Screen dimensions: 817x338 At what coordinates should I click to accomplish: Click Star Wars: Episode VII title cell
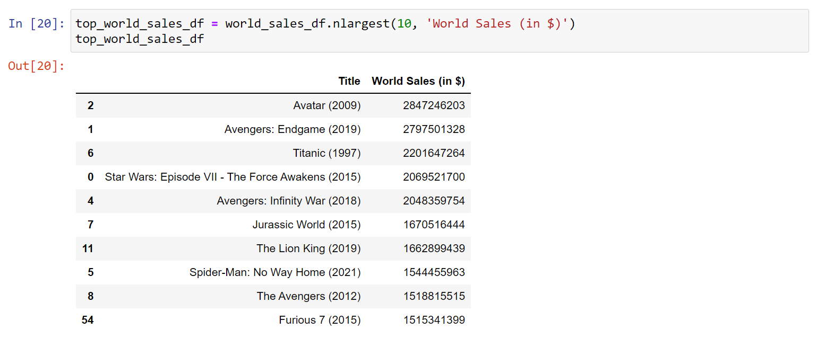coord(233,177)
